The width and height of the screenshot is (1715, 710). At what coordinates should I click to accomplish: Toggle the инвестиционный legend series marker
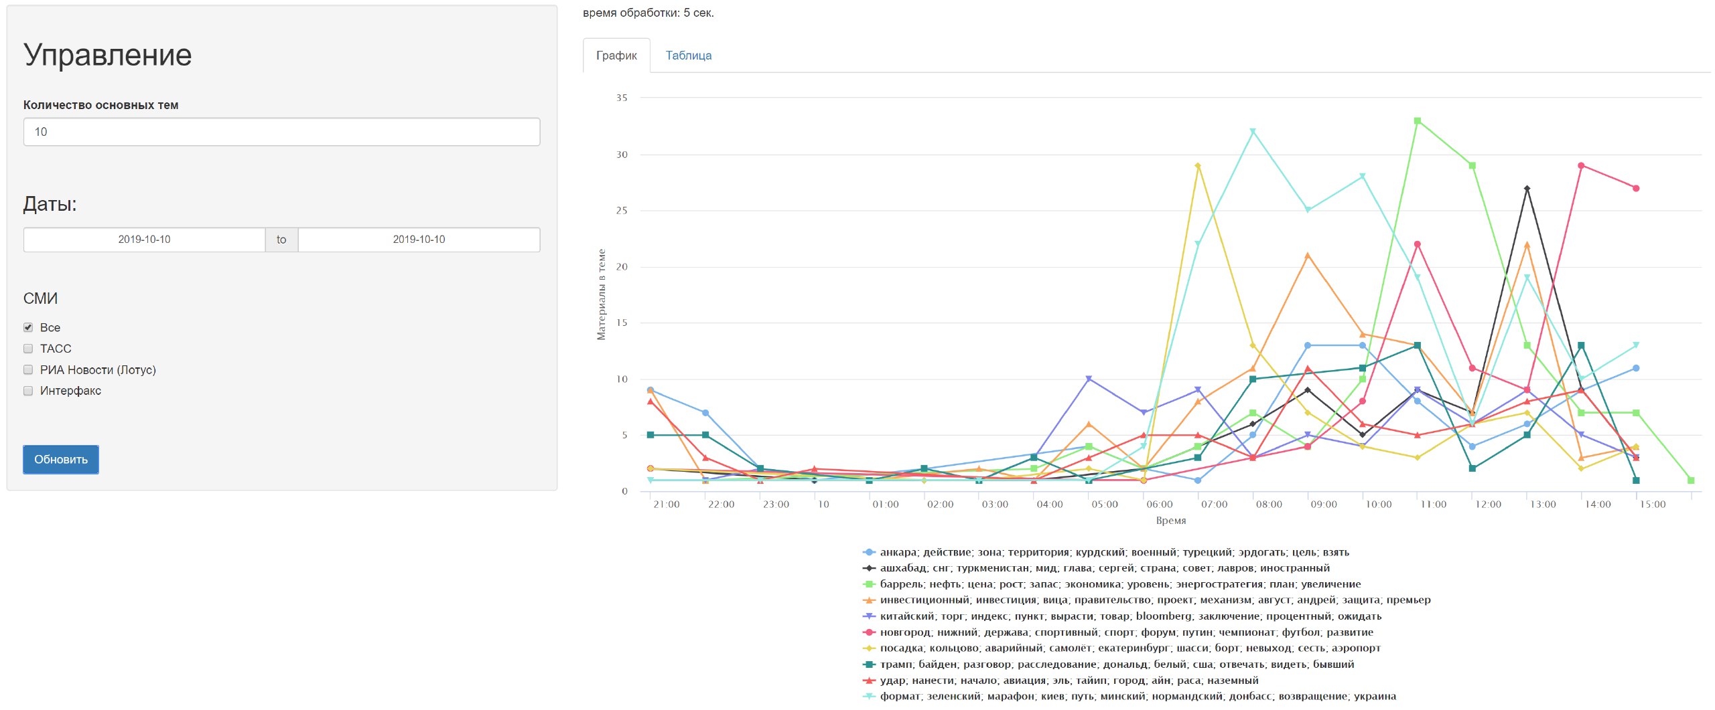pyautogui.click(x=869, y=600)
